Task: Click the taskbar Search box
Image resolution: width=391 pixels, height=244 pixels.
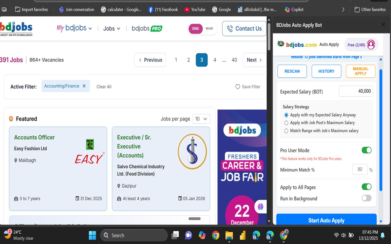Action: coord(134,235)
